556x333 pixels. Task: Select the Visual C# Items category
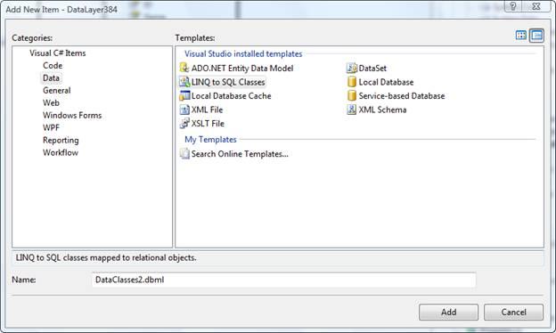tap(57, 53)
